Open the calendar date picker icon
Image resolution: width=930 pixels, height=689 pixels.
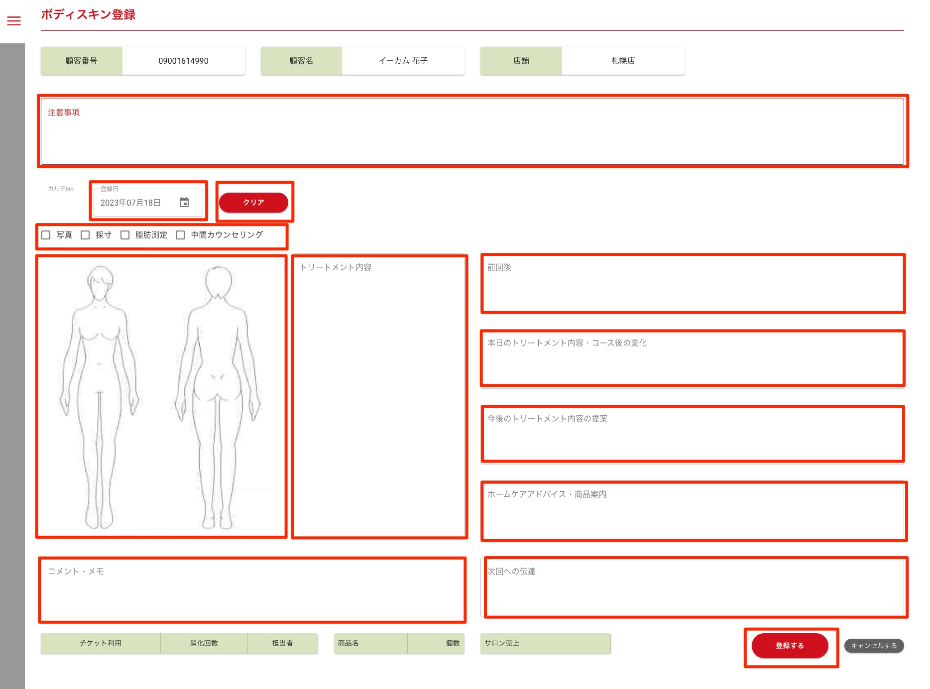(184, 203)
